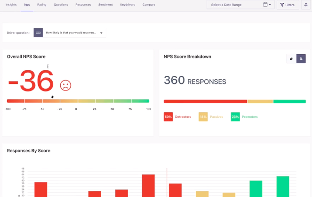Switch breakdown to number (#) view
Viewport: 312px width, 197px height.
point(291,58)
